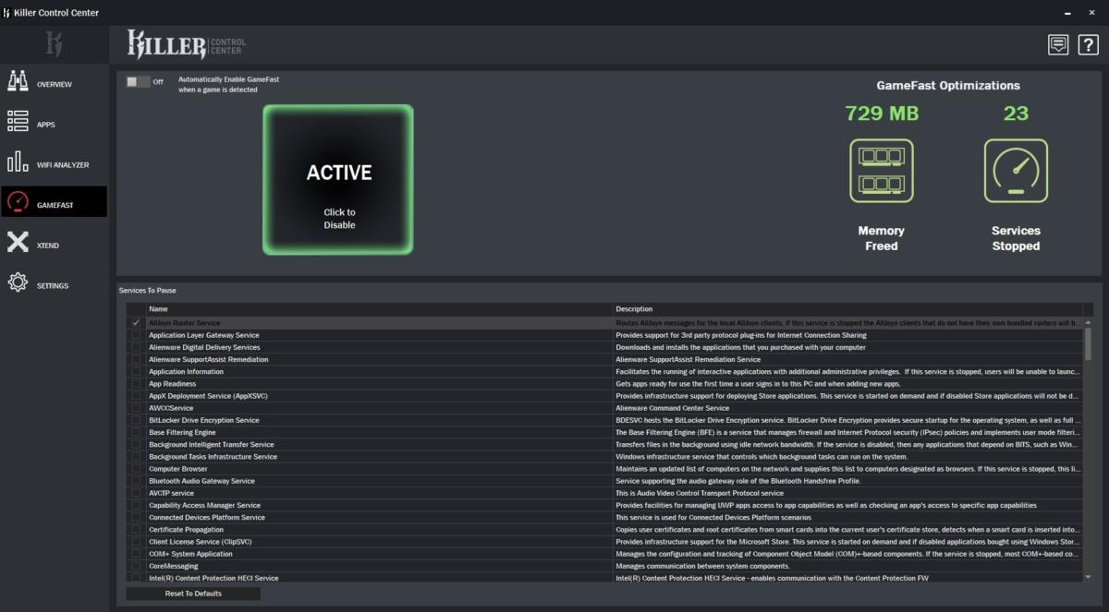Open the Overview binoculars icon
The width and height of the screenshot is (1109, 612).
click(18, 82)
